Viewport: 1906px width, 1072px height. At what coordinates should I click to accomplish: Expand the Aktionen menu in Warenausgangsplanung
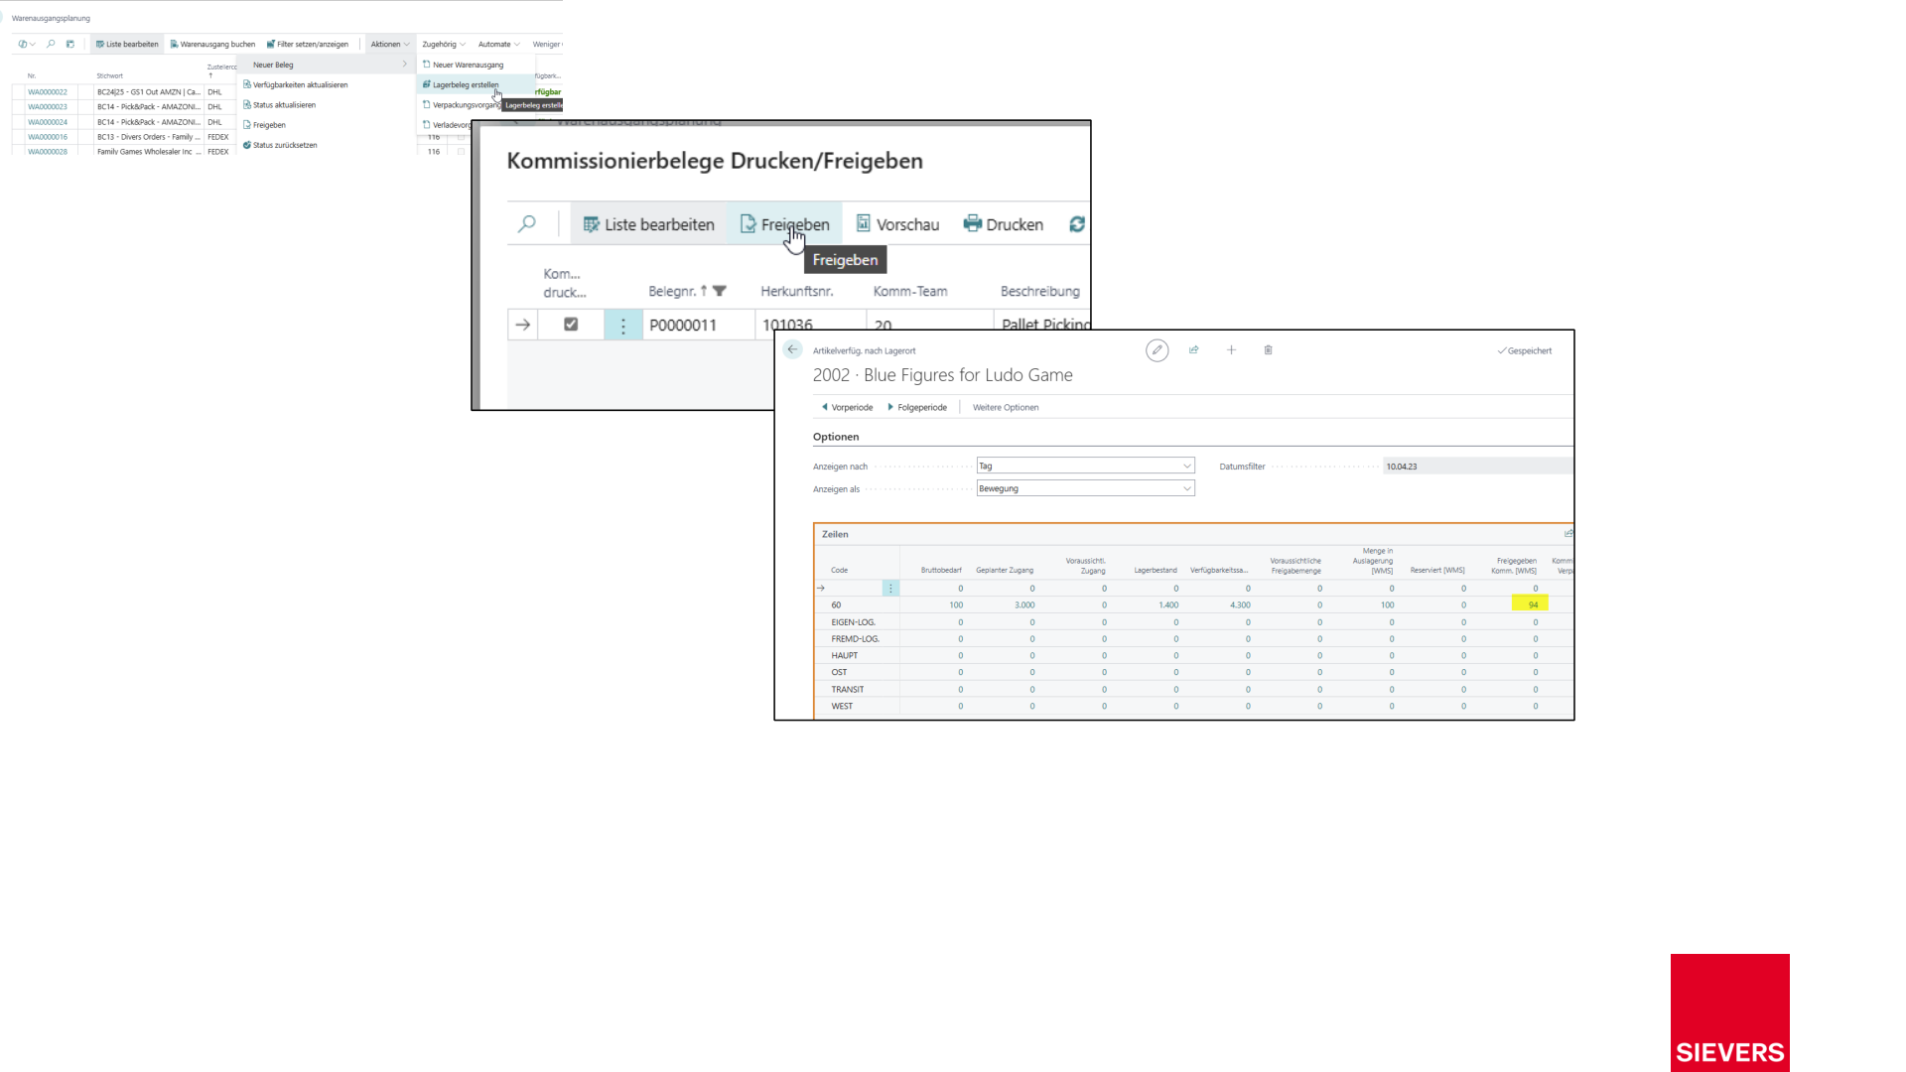pos(390,44)
